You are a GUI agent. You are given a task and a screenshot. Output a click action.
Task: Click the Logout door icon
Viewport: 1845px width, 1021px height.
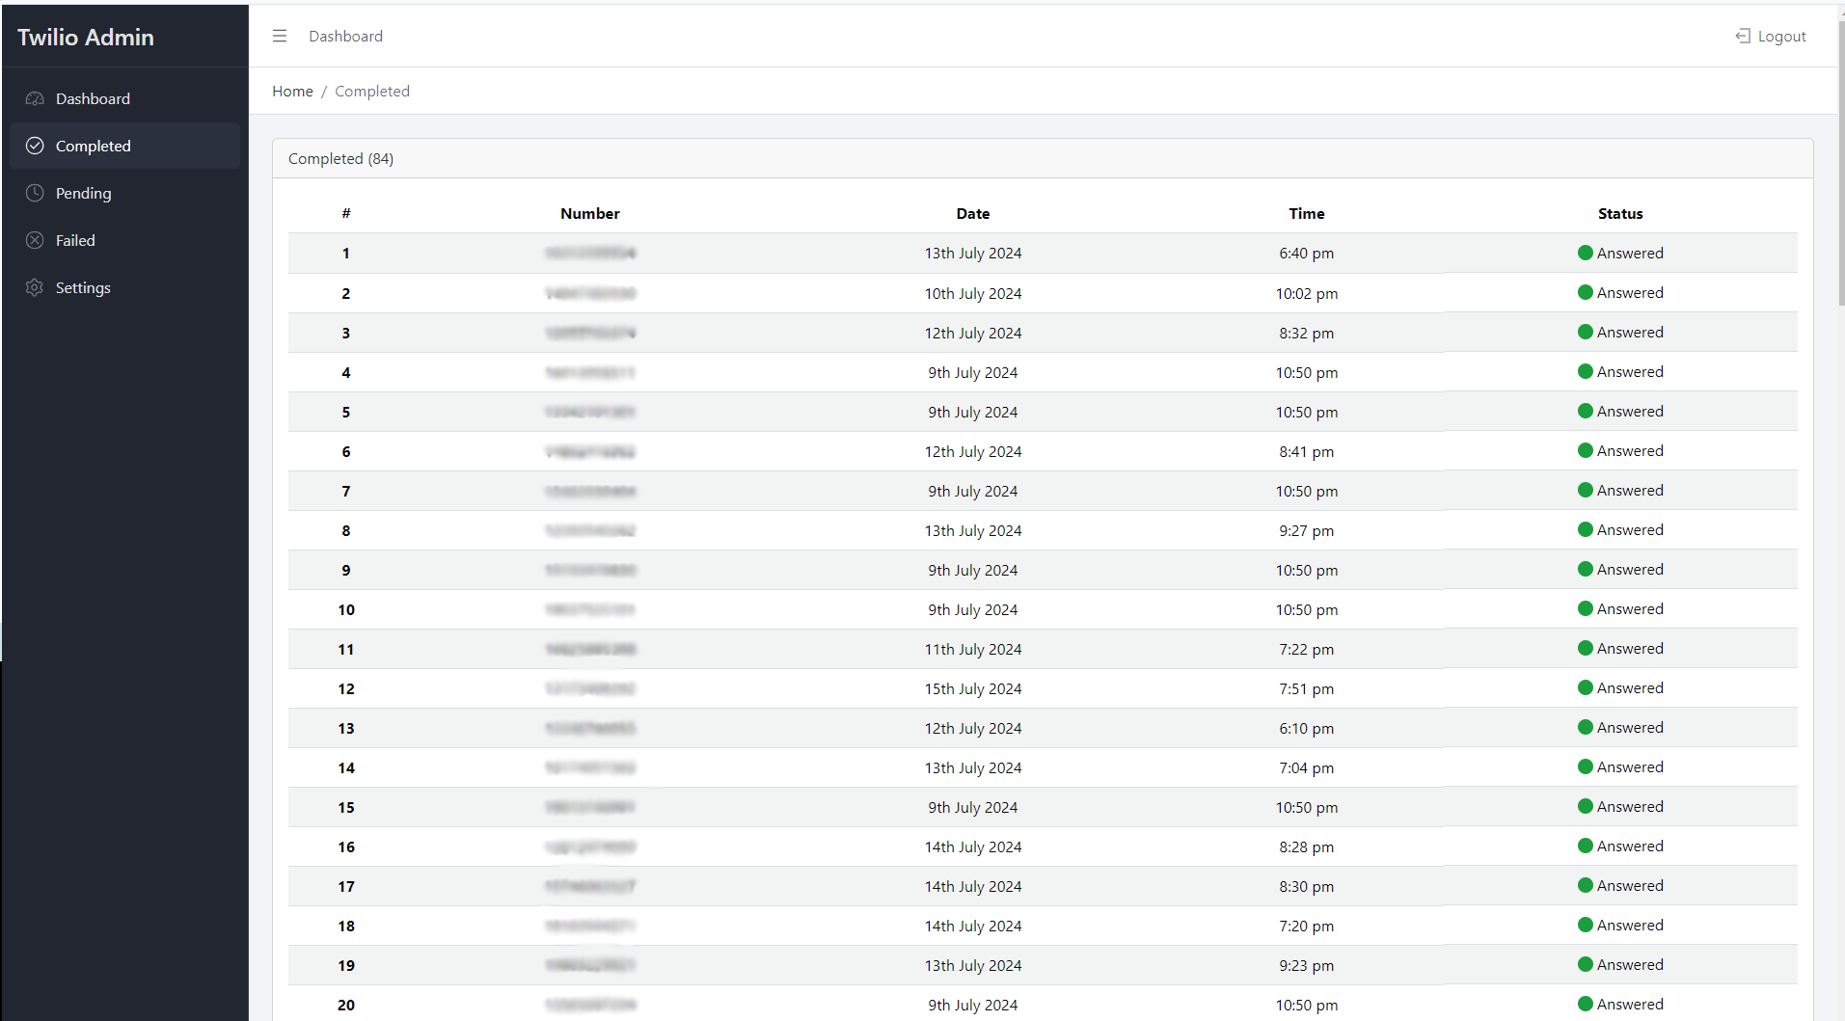pos(1743,36)
